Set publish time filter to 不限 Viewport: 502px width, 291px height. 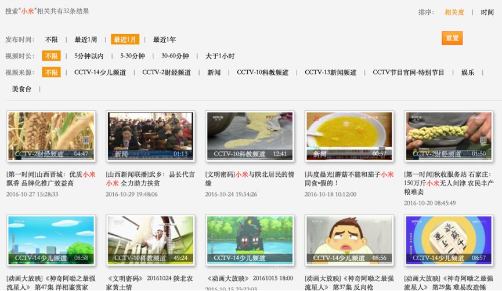pos(51,39)
